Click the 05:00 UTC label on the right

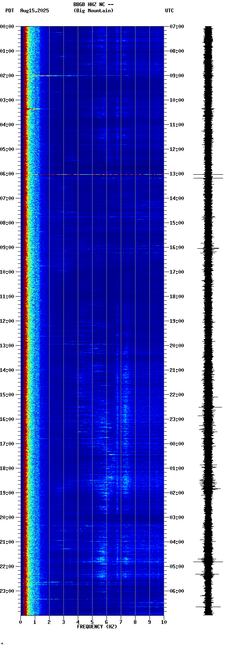click(x=177, y=567)
